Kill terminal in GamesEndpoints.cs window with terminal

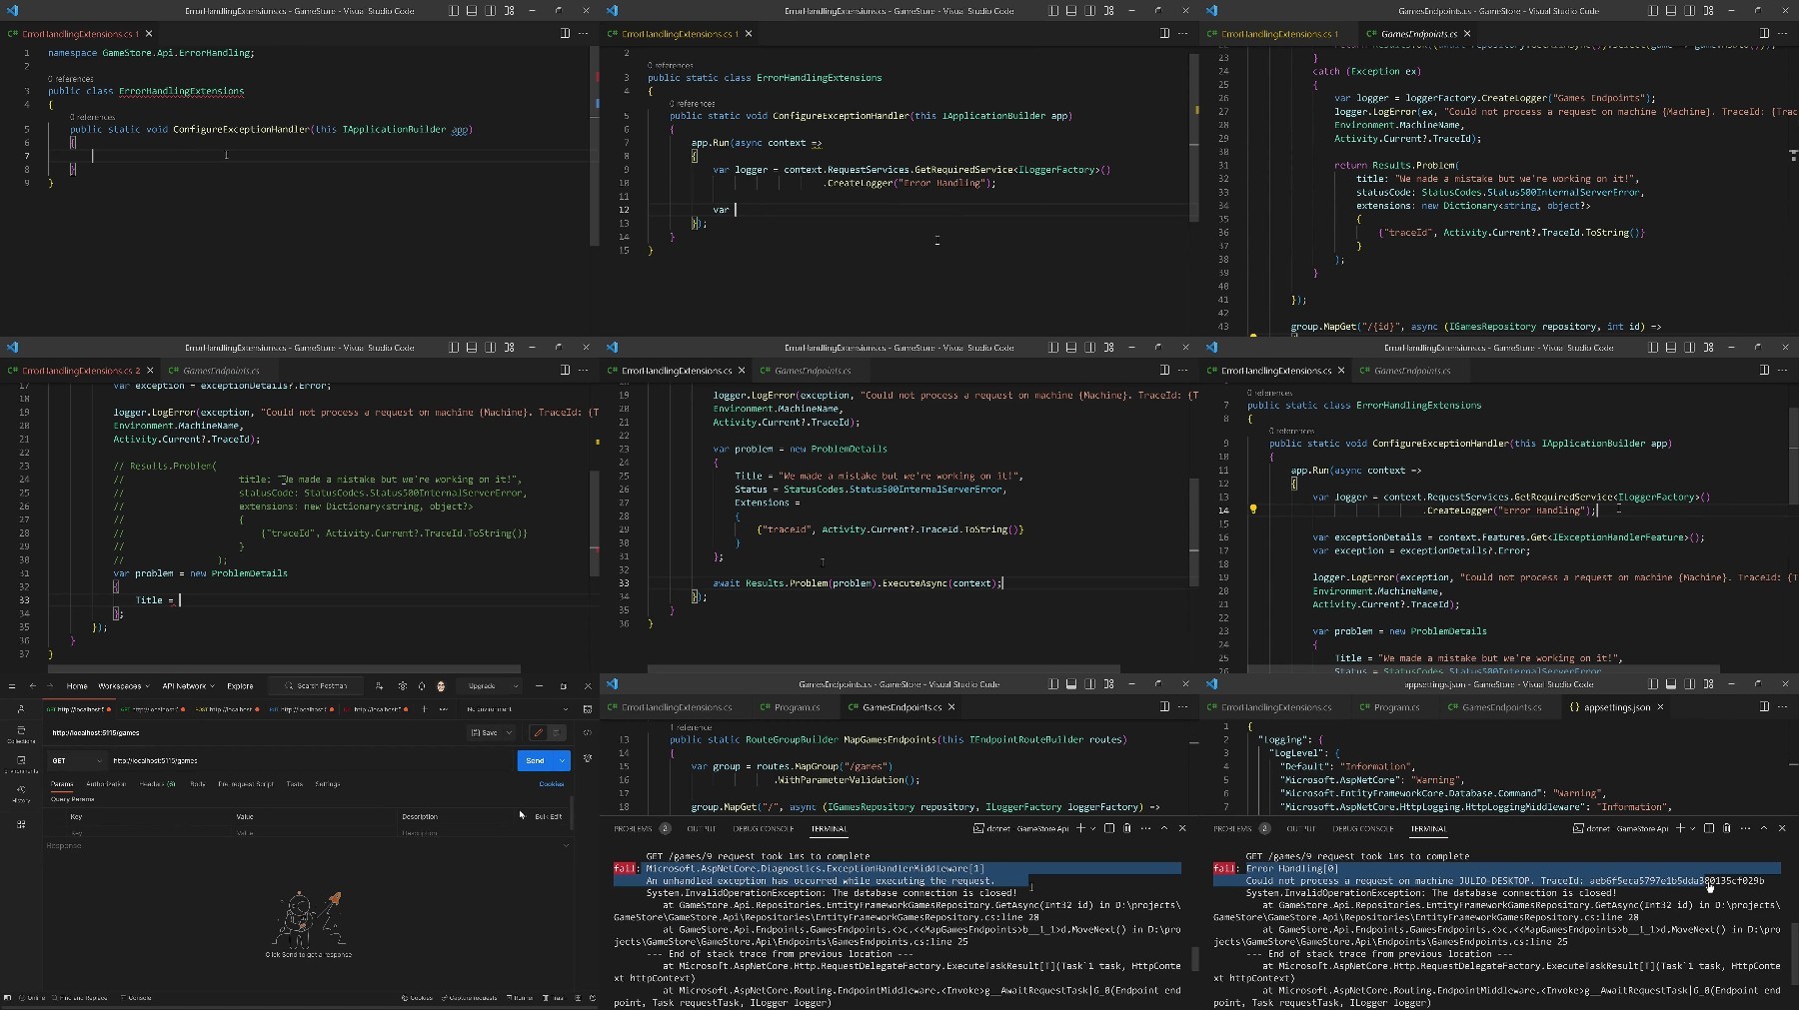pyautogui.click(x=1127, y=828)
